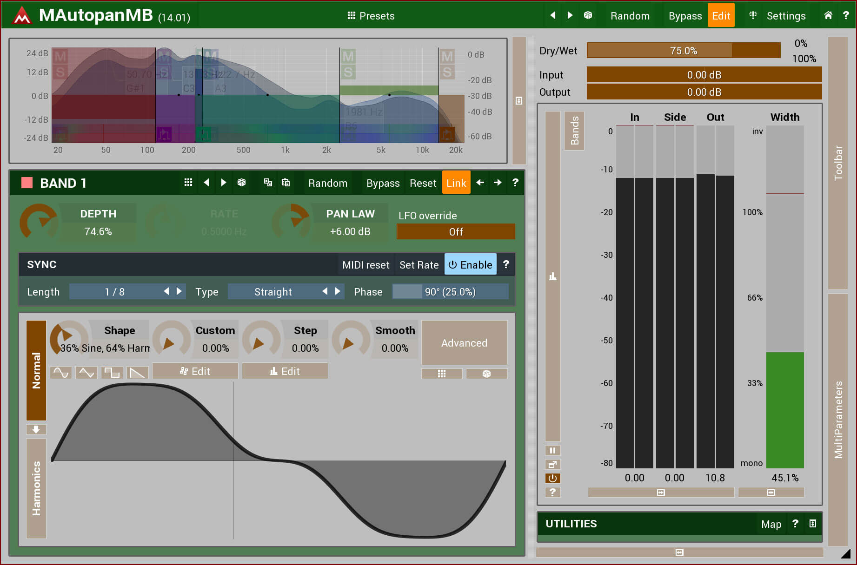Toggle global Bypass in top bar

point(685,15)
